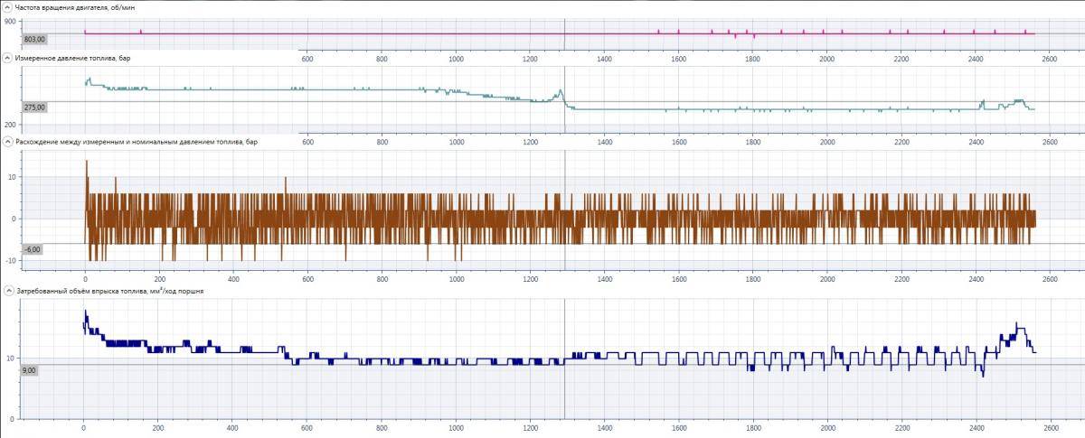The width and height of the screenshot is (1085, 438).
Task: Collapse the fuel pressure deviation (Расхождение) chart
Action: (x=7, y=142)
